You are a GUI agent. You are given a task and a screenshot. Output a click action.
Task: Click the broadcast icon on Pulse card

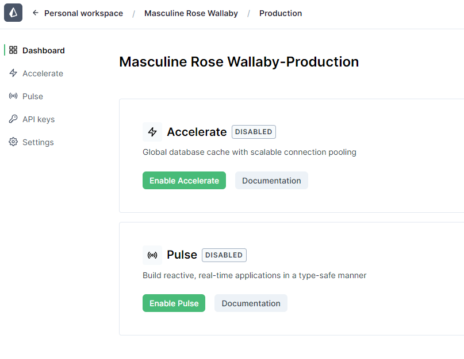(x=152, y=255)
